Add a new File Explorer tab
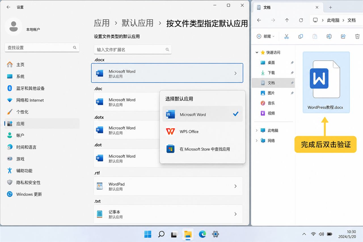 pyautogui.click(x=330, y=7)
